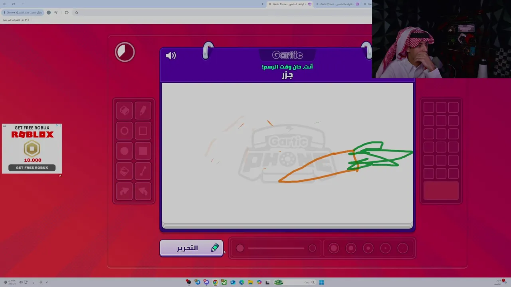Select the paint bucket fill tool
This screenshot has width=511, height=287.
[124, 171]
